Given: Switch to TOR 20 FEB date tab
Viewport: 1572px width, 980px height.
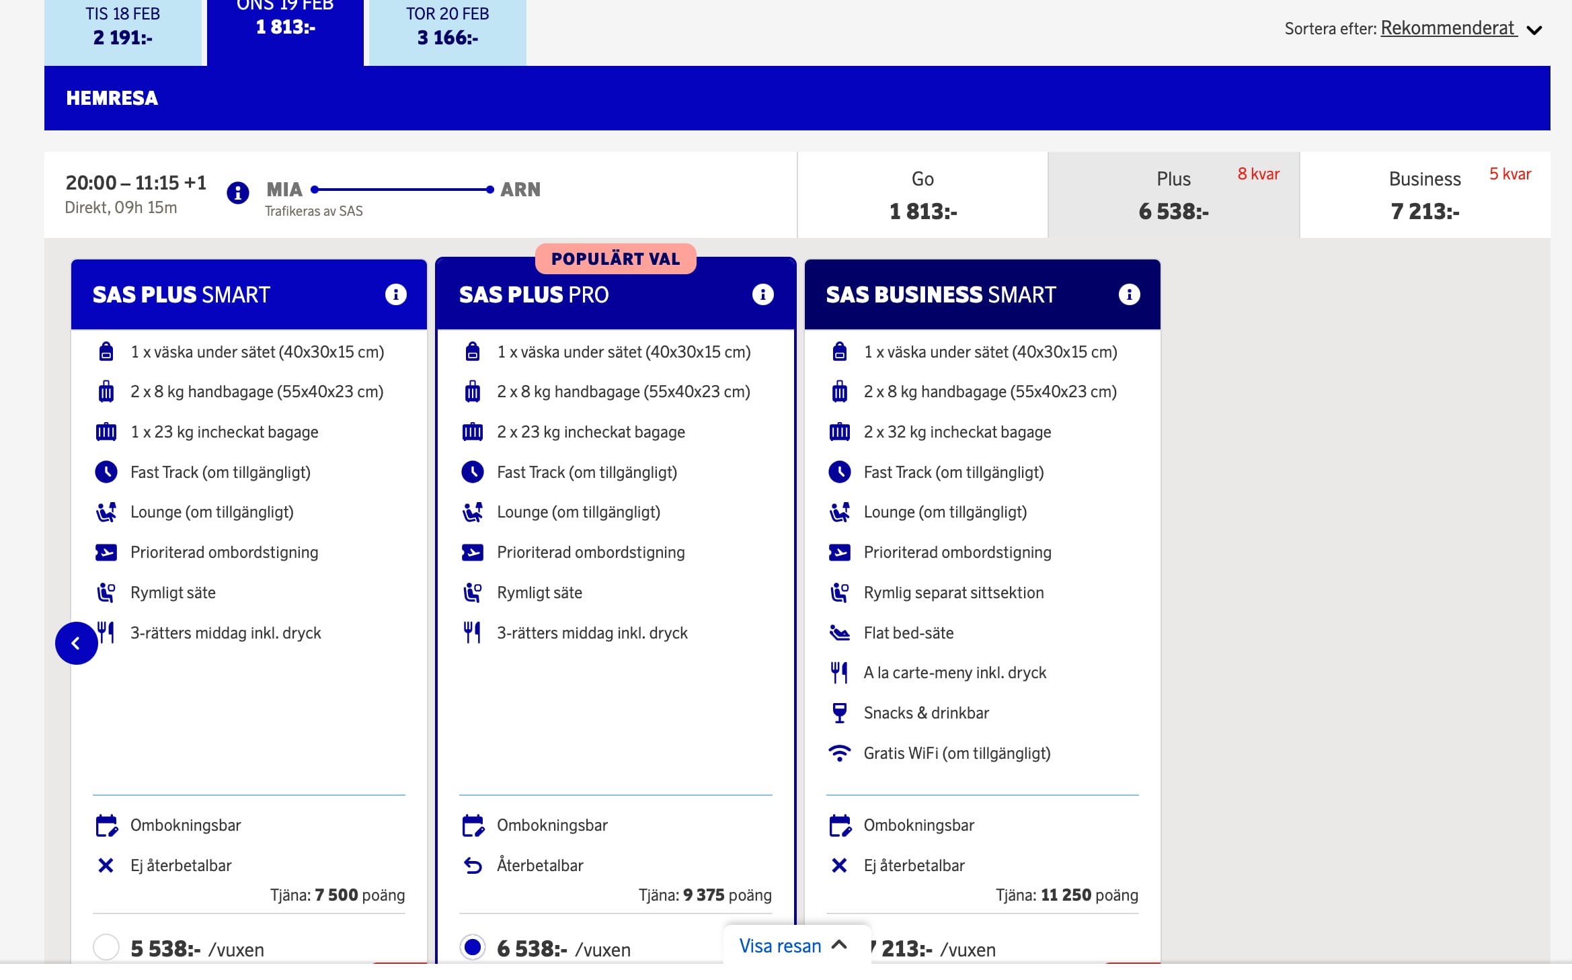Looking at the screenshot, I should pyautogui.click(x=447, y=28).
